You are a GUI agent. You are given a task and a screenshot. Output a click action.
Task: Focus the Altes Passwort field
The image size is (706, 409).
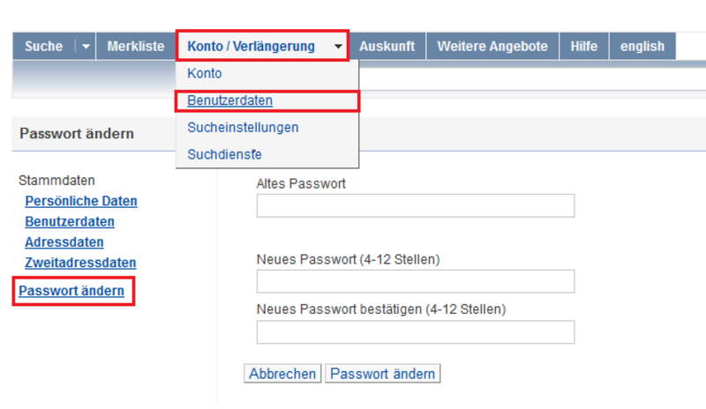point(415,205)
